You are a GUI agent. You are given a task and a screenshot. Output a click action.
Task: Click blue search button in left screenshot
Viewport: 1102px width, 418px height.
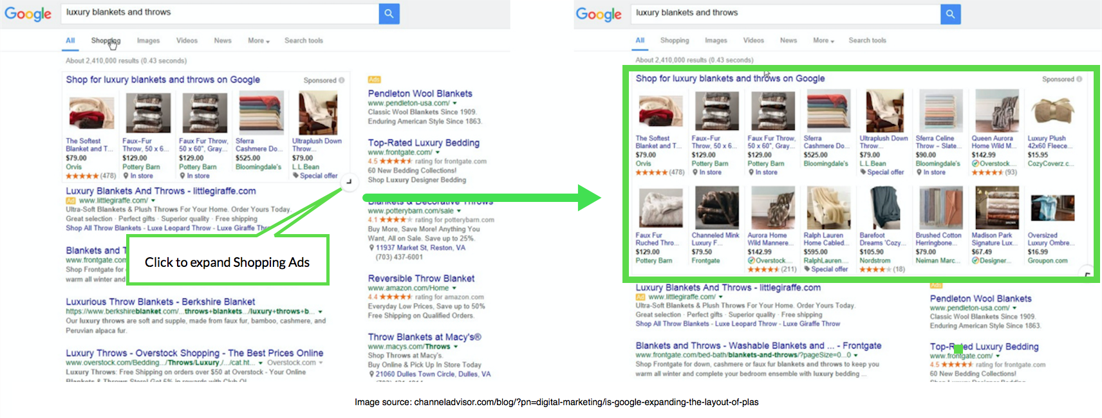(389, 14)
